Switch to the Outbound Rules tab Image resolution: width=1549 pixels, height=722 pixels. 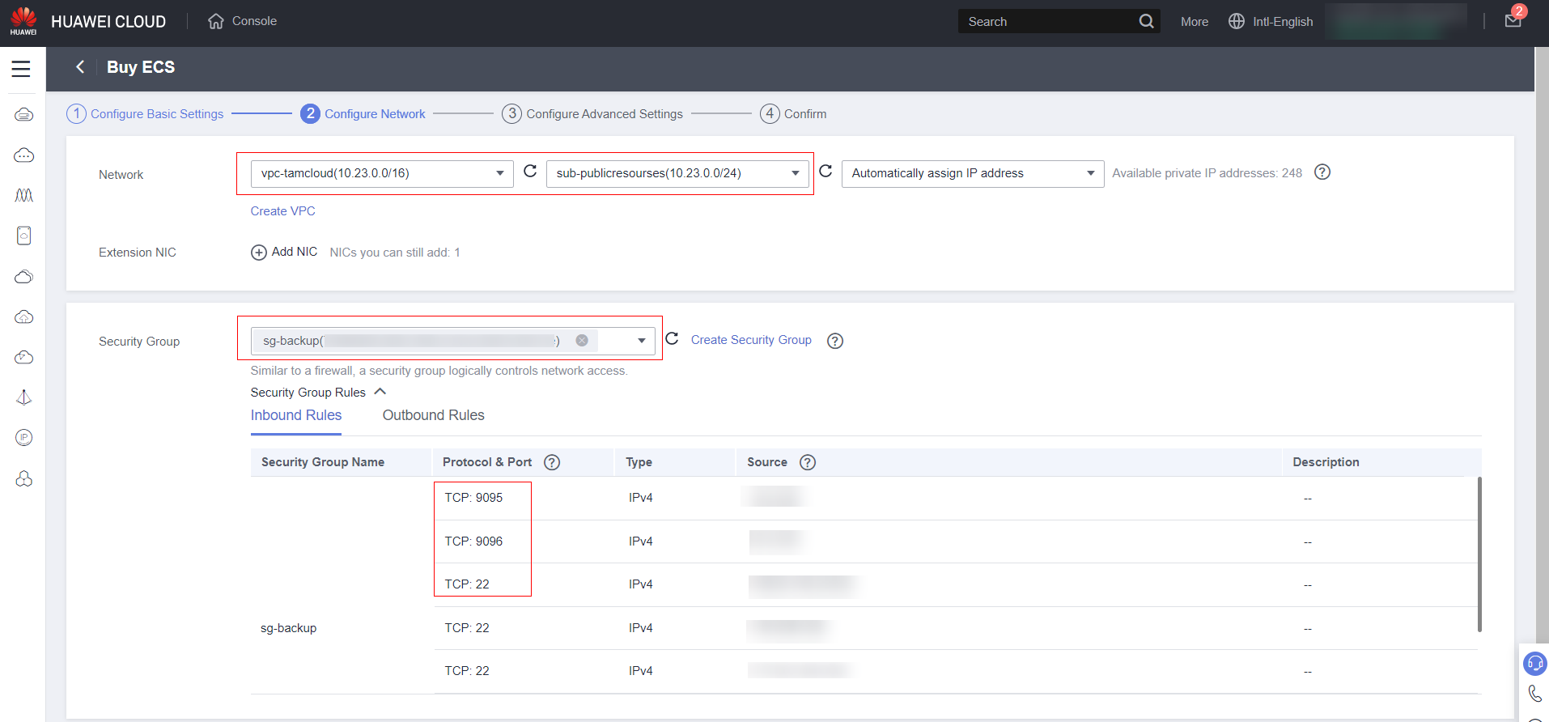point(433,415)
